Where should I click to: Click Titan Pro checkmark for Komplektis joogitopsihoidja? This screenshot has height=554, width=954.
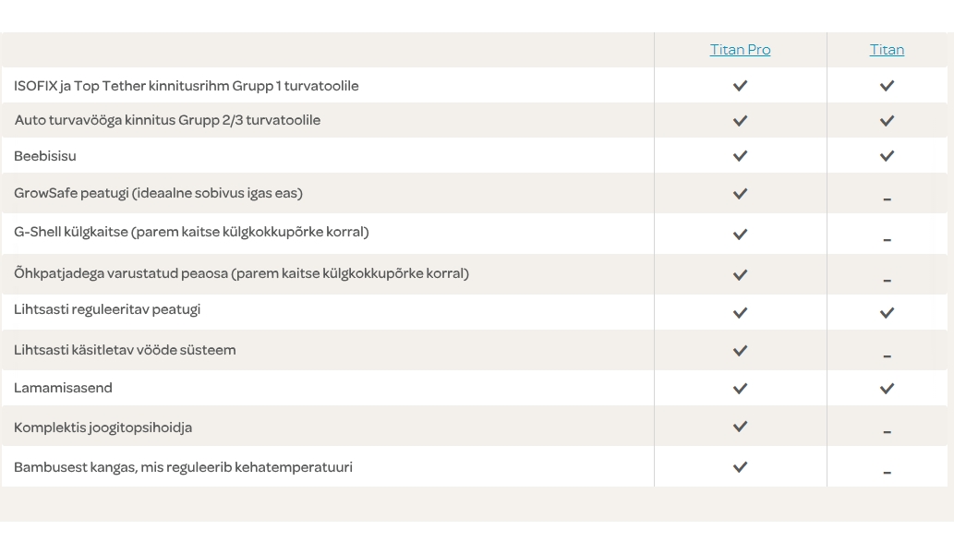(x=740, y=427)
